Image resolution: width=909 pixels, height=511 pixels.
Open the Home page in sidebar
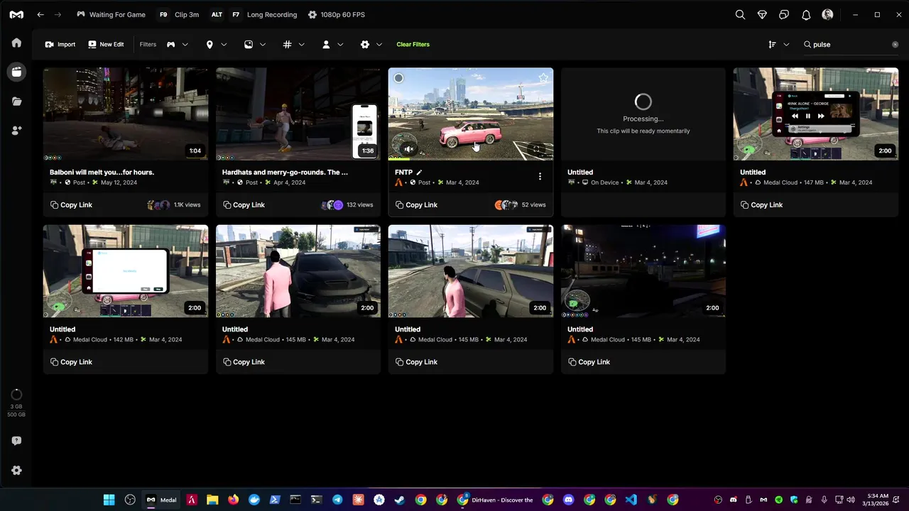[x=16, y=43]
